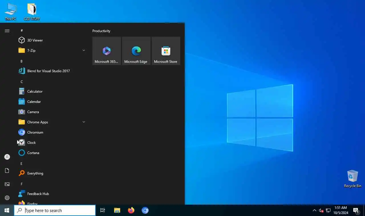Viewport: 365px width, 216px height.
Task: Launch Firefox from the taskbar
Action: click(x=131, y=210)
